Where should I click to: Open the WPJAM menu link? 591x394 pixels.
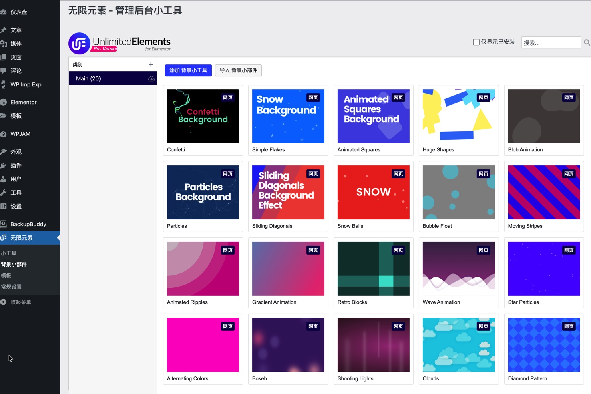20,134
